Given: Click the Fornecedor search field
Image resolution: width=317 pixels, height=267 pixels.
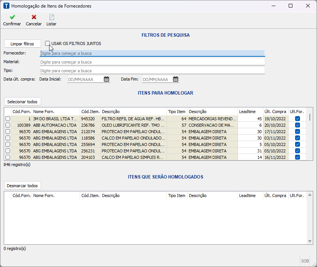Looking at the screenshot, I should point(152,53).
